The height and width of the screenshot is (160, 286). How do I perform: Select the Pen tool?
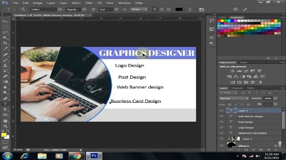[x=5, y=99]
